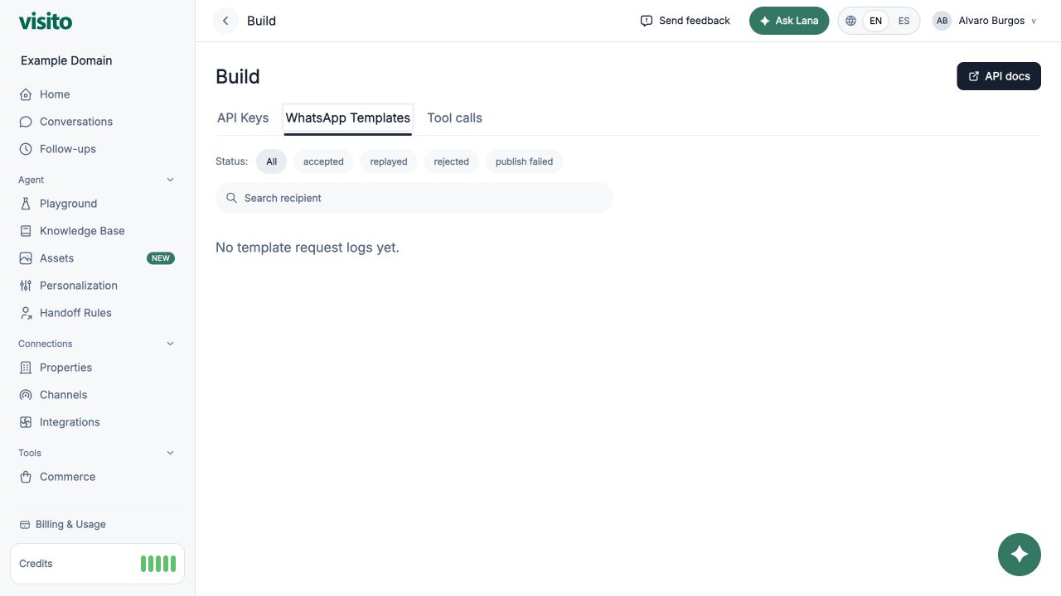
Task: Click the Billing & Usage card icon
Action: (x=25, y=524)
